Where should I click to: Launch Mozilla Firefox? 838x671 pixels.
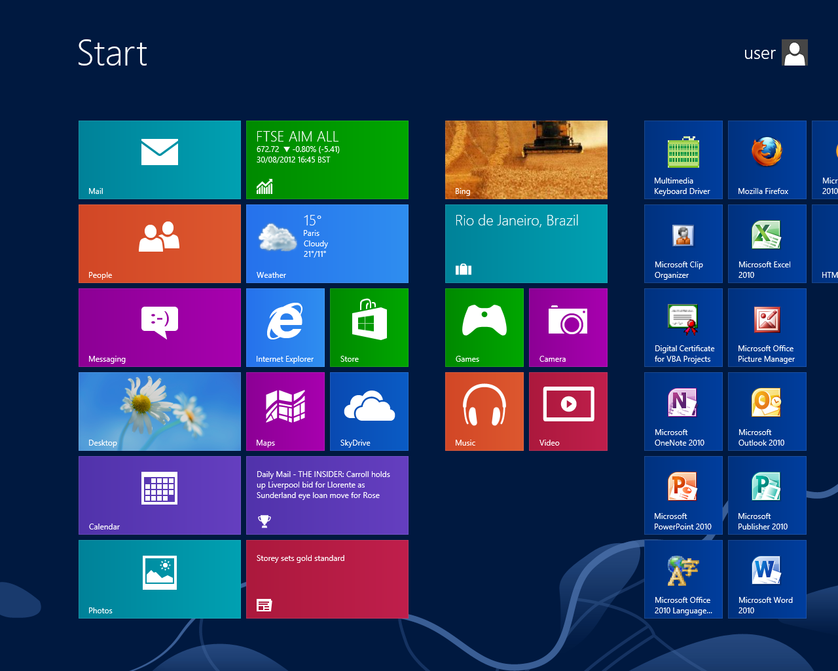[767, 160]
